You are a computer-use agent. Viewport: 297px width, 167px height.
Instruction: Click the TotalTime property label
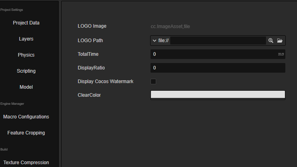[x=88, y=54]
